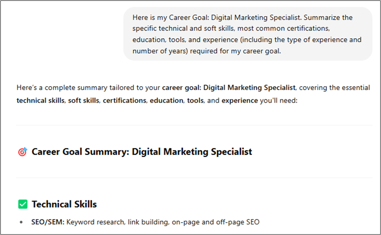Click the green checkmark icon beside Technical Skills

click(x=23, y=204)
